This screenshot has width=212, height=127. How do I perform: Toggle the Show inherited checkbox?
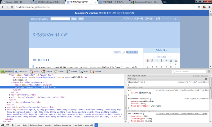pyautogui.click(x=195, y=76)
